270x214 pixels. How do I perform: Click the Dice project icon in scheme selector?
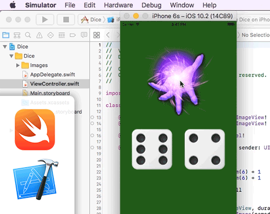coord(85,19)
